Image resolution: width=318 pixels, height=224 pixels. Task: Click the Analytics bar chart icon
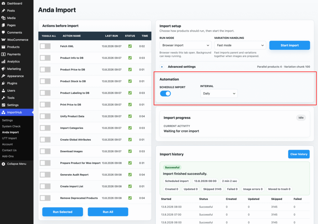(3, 61)
